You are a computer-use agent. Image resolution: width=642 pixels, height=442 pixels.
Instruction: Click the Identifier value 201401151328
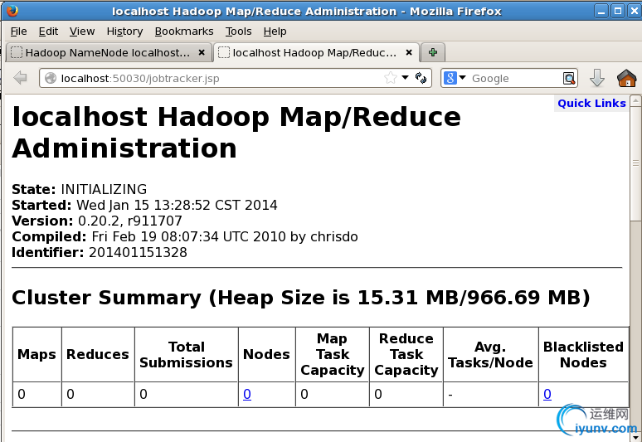(x=138, y=252)
